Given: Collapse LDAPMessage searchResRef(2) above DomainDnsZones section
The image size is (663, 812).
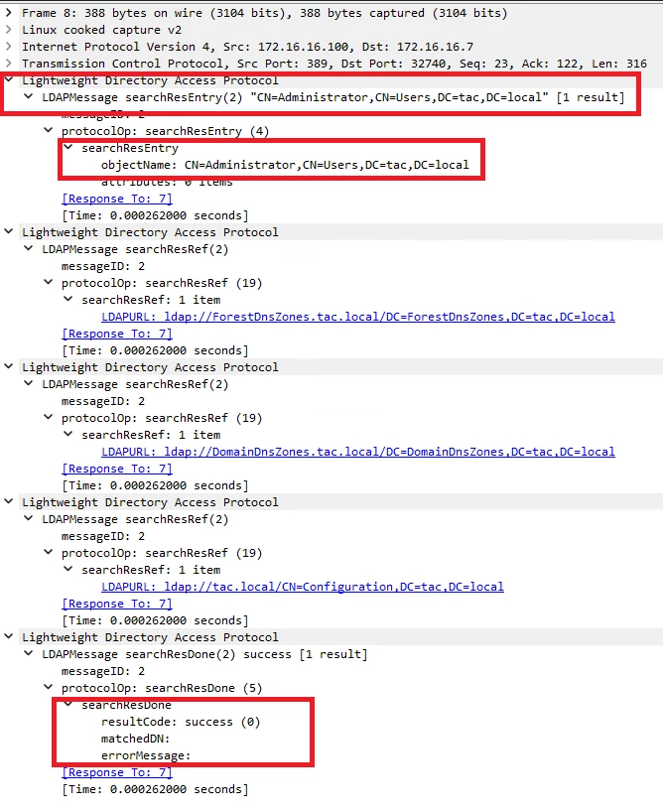Looking at the screenshot, I should (x=29, y=384).
